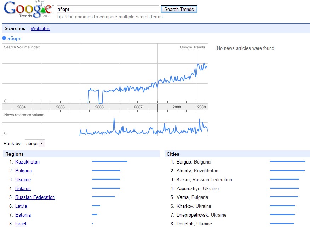The width and height of the screenshot is (310, 229).
Task: Click the Google Trends Labs logo
Action: 28,10
